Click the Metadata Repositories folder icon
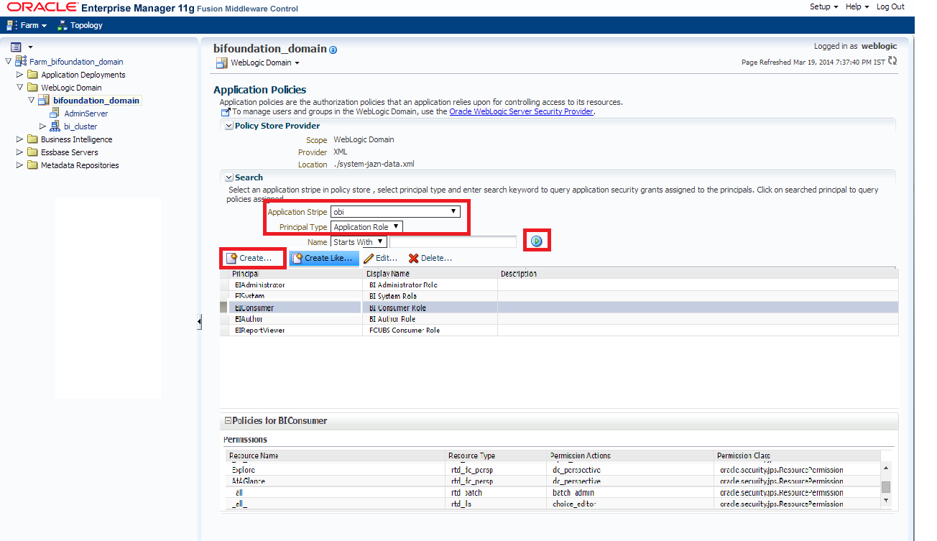The image size is (937, 541). [32, 165]
